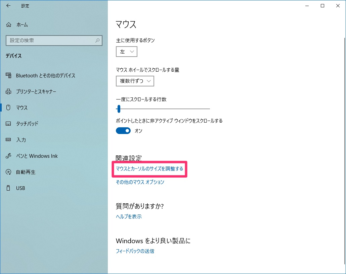Click the autoplay icon in sidebar

click(8, 172)
